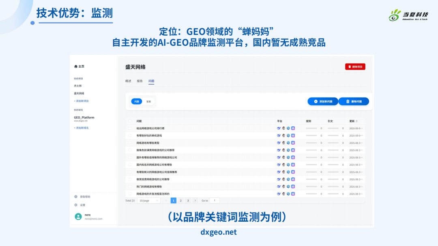Open the nero user avatar
The width and height of the screenshot is (438, 246).
(78, 216)
